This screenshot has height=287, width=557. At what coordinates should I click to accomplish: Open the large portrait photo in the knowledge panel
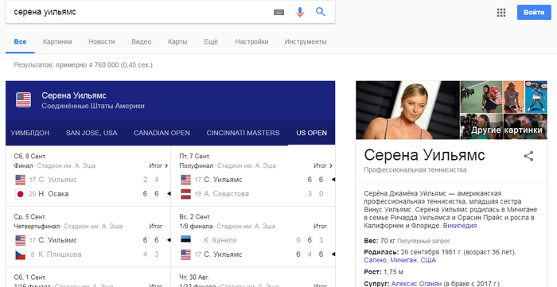point(407,110)
